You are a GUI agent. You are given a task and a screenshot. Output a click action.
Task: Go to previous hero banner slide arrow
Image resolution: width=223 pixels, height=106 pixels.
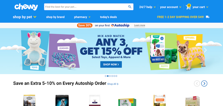[x=17, y=50]
